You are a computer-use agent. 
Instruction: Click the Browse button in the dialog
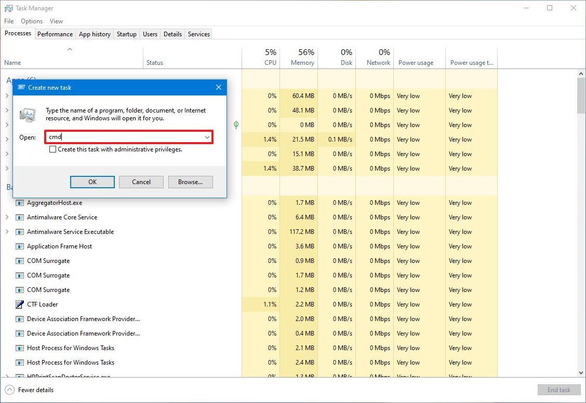click(x=190, y=182)
